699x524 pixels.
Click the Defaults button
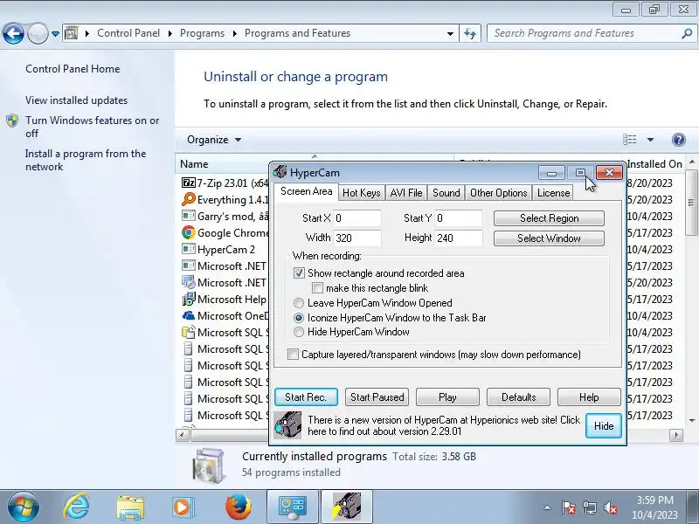tap(518, 397)
